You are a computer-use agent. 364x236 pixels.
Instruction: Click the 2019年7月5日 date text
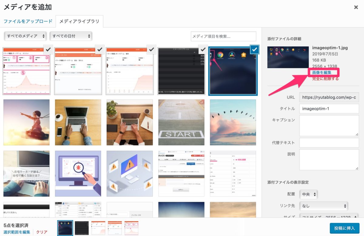coord(325,54)
